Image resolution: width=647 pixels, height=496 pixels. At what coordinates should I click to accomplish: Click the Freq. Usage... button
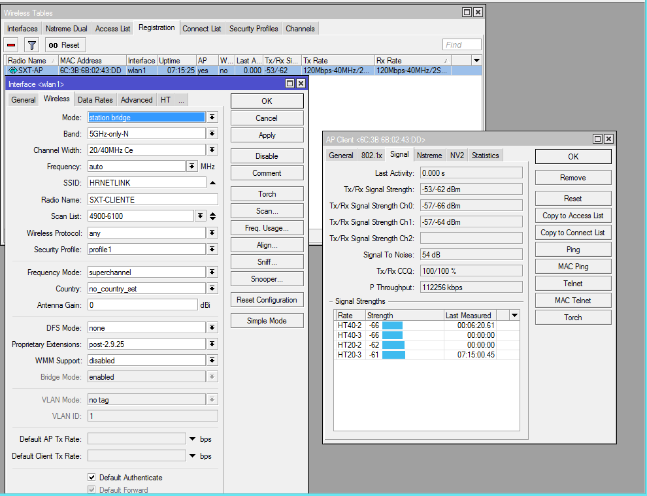coord(267,228)
